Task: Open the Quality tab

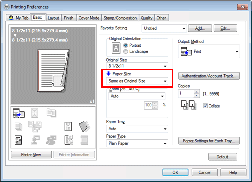Action: (x=147, y=18)
